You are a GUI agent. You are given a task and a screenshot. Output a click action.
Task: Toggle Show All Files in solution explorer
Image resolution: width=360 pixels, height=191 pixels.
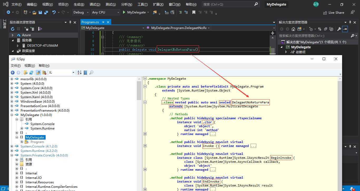coord(331,29)
